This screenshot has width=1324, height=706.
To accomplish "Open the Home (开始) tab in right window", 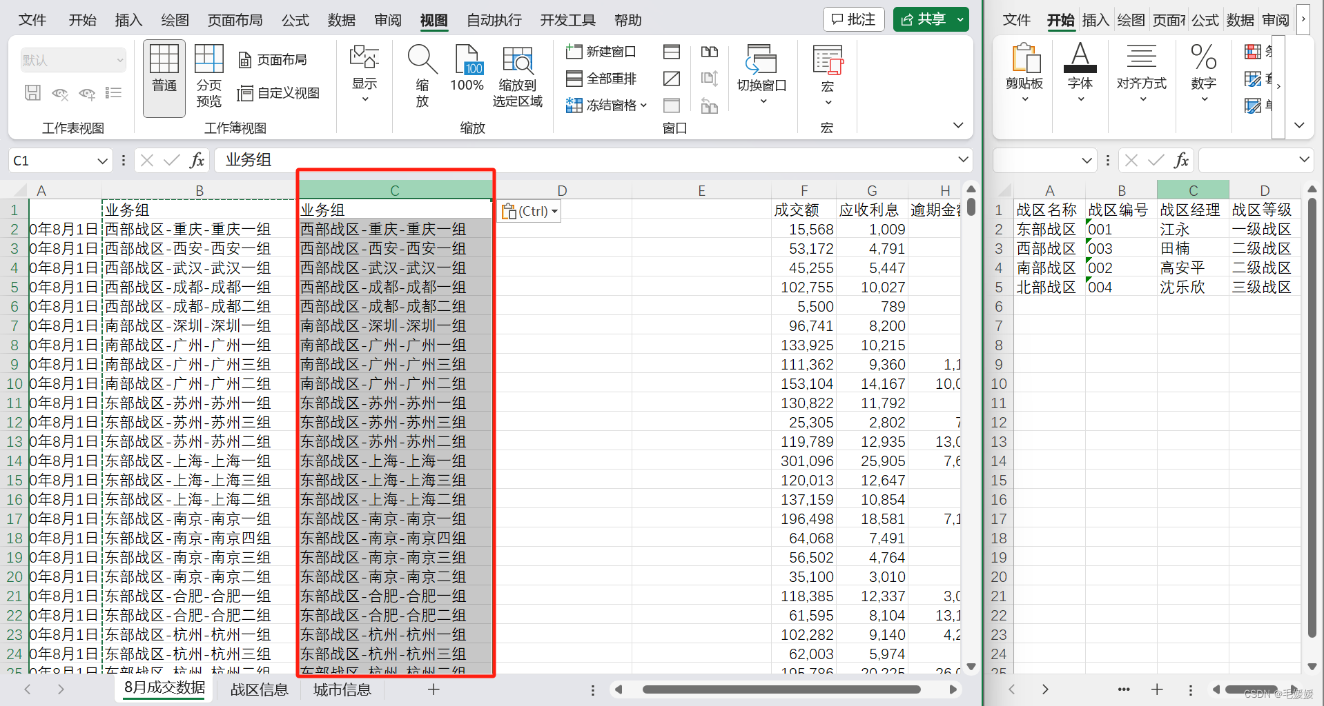I will 1060,20.
